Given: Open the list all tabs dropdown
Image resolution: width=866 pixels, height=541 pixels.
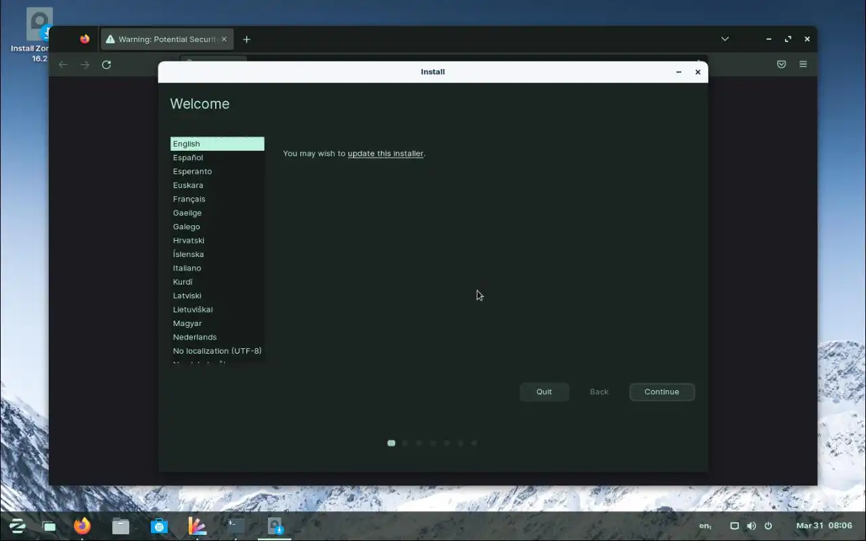Looking at the screenshot, I should (725, 39).
